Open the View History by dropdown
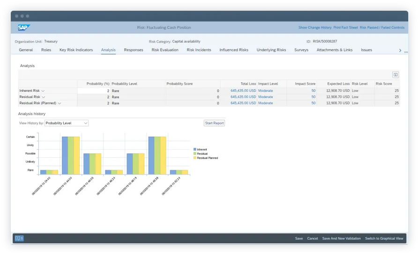Image resolution: width=419 pixels, height=255 pixels. pyautogui.click(x=67, y=123)
